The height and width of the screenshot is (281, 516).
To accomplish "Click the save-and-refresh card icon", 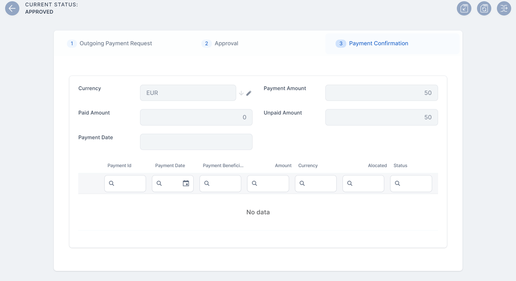I will [484, 8].
